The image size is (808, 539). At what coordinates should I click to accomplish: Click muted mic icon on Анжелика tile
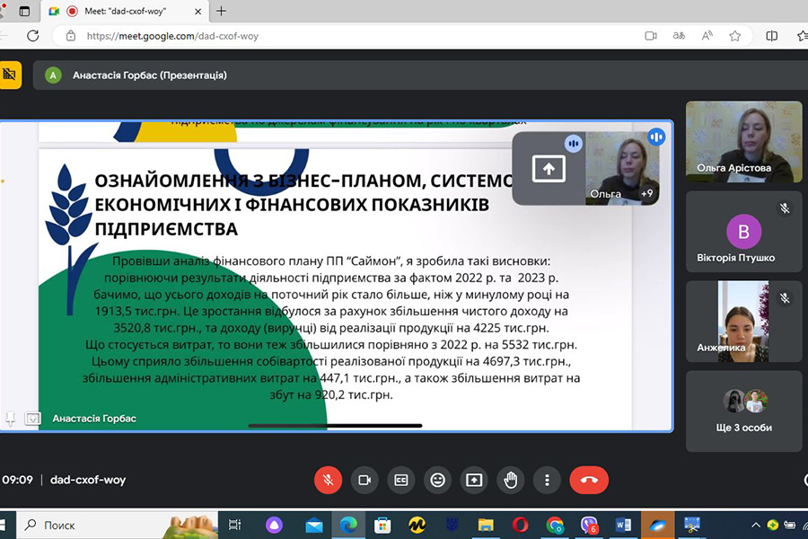click(785, 298)
